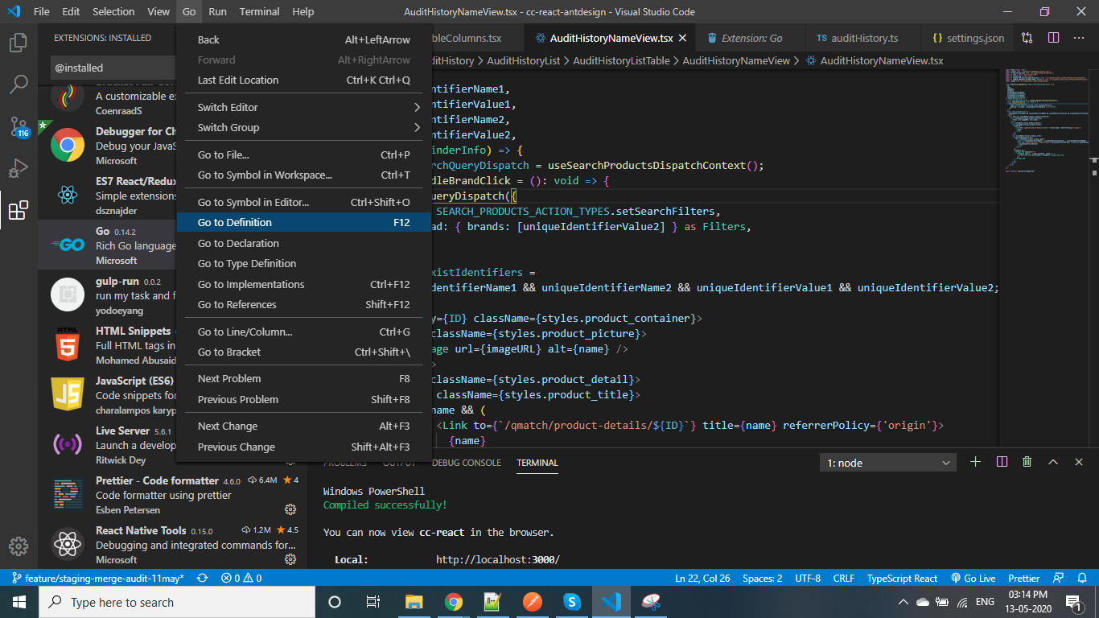Click branch feature/staging-merge-audit-11may
The image size is (1099, 618).
coord(93,578)
